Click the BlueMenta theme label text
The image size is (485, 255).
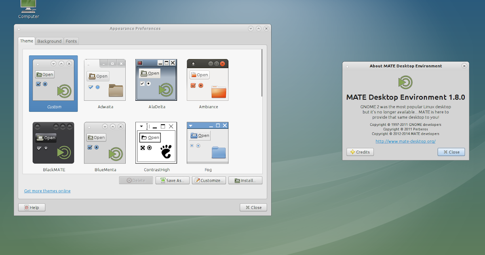(x=105, y=170)
